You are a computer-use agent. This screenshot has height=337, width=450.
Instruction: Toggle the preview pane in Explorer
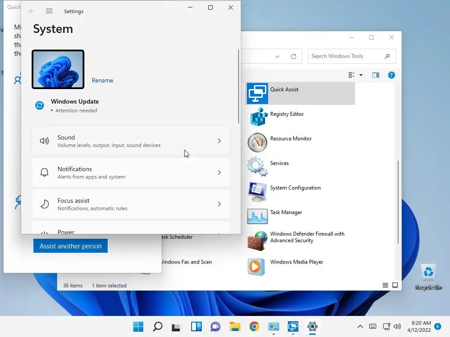coord(376,75)
